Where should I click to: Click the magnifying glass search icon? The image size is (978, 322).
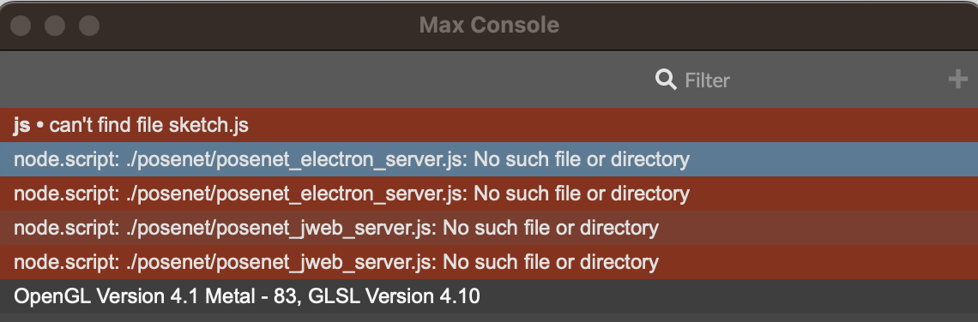(666, 80)
